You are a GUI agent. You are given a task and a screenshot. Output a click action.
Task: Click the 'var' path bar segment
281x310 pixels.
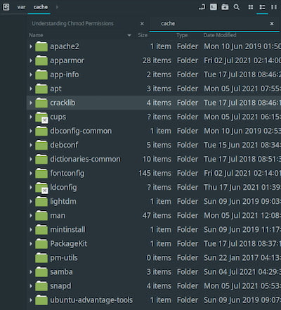(x=21, y=7)
